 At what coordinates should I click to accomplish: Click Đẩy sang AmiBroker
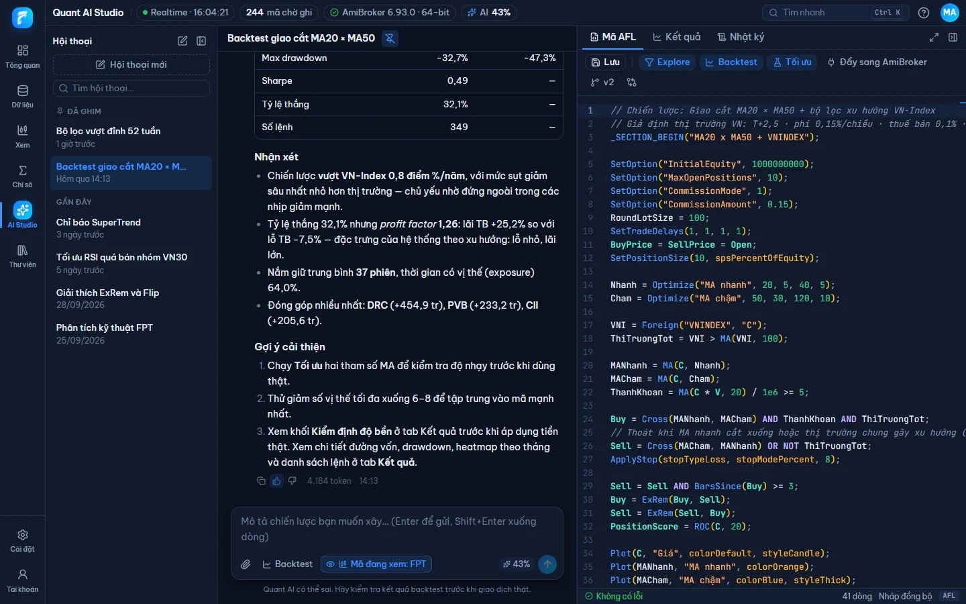pos(877,62)
